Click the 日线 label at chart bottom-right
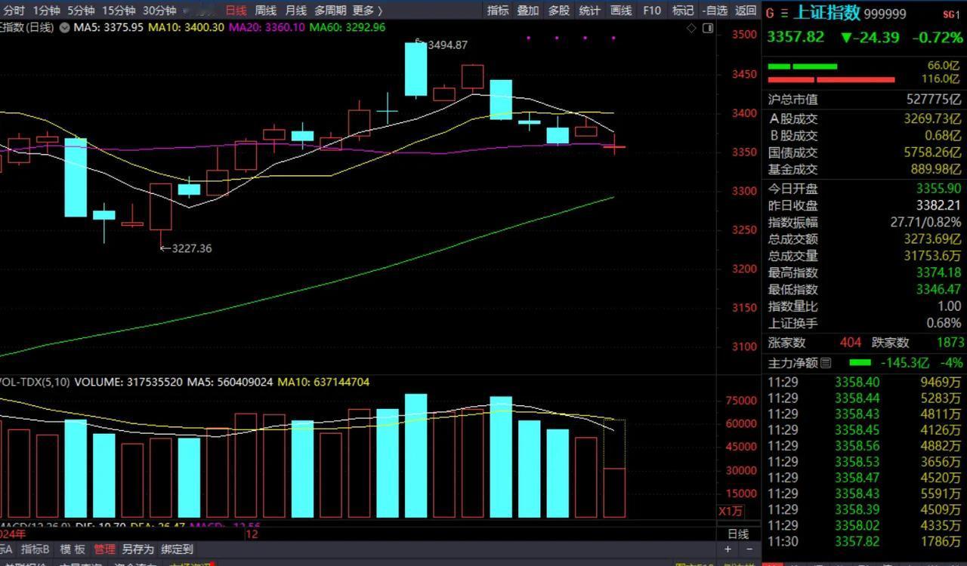Screen dimensions: 967x566 [x=737, y=534]
